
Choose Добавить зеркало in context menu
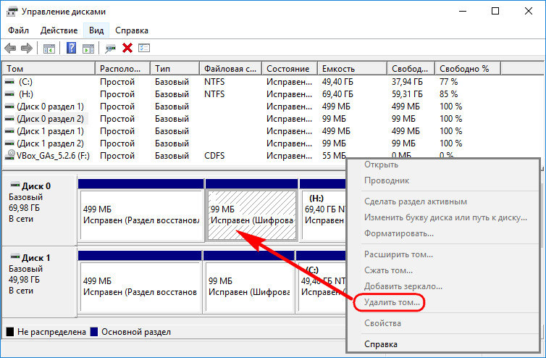point(403,286)
